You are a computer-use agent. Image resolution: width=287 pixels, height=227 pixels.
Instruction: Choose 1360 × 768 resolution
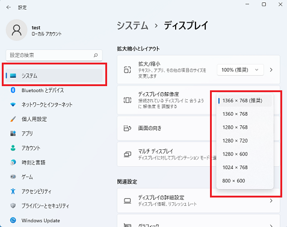pyautogui.click(x=245, y=114)
